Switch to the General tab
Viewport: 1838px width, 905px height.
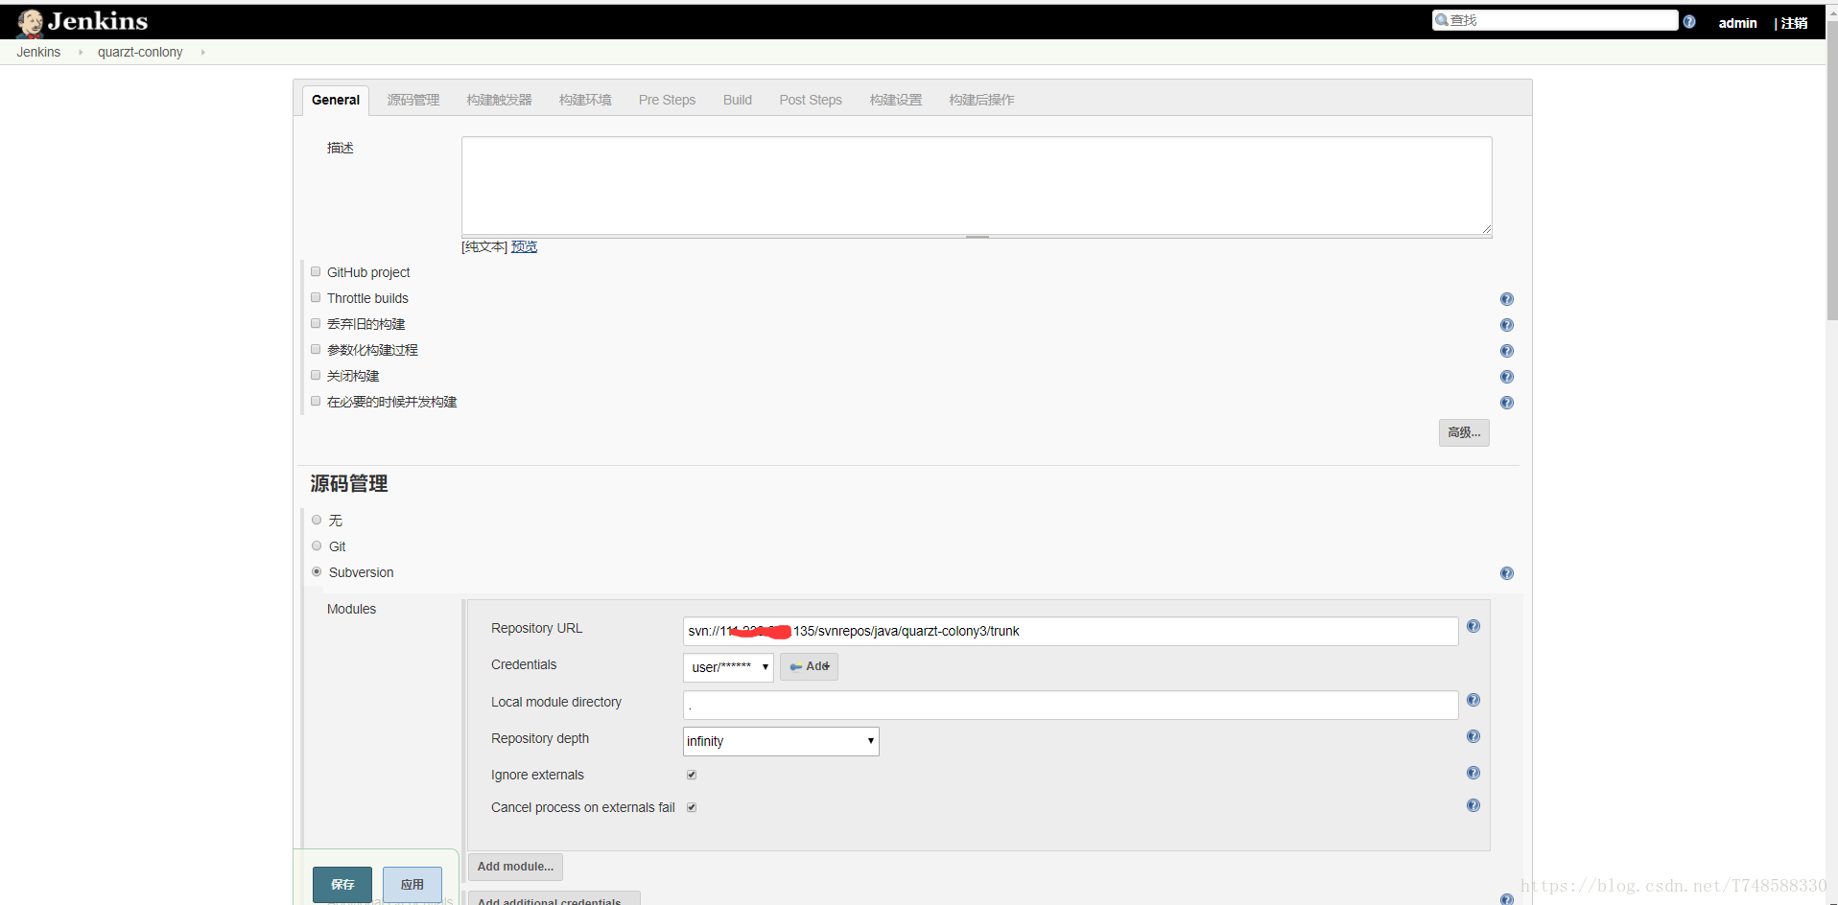tap(336, 100)
